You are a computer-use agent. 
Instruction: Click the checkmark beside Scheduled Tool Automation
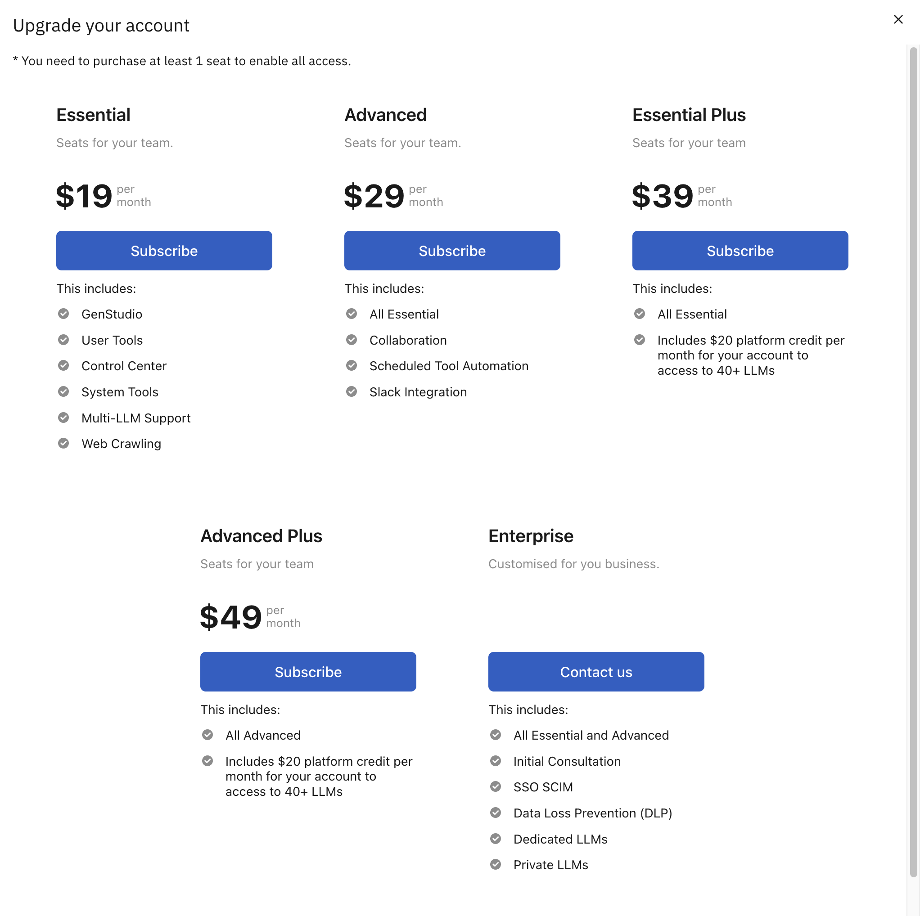click(352, 366)
